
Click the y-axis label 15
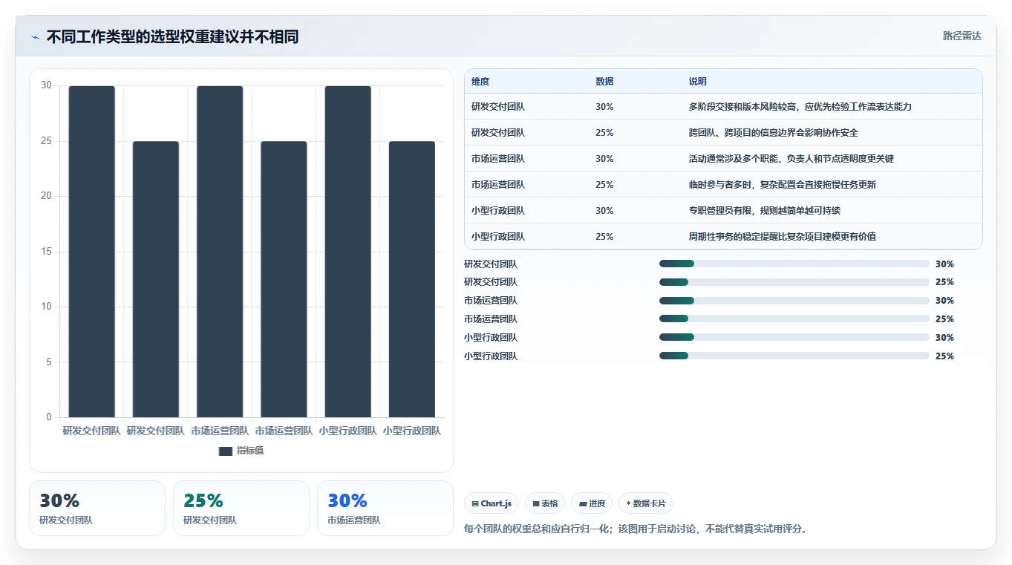[x=47, y=252]
